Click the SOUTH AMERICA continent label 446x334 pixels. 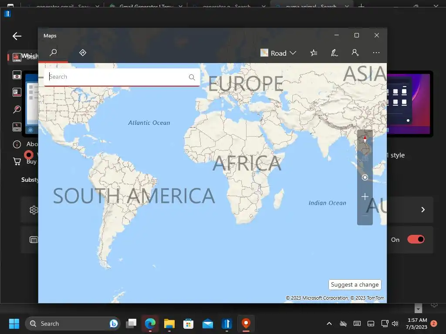tap(134, 196)
